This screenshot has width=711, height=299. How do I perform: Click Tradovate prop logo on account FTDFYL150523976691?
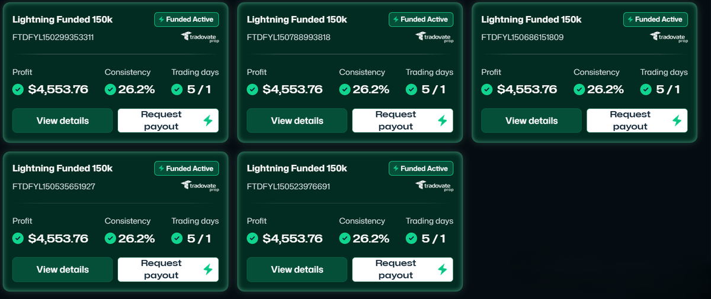click(435, 186)
